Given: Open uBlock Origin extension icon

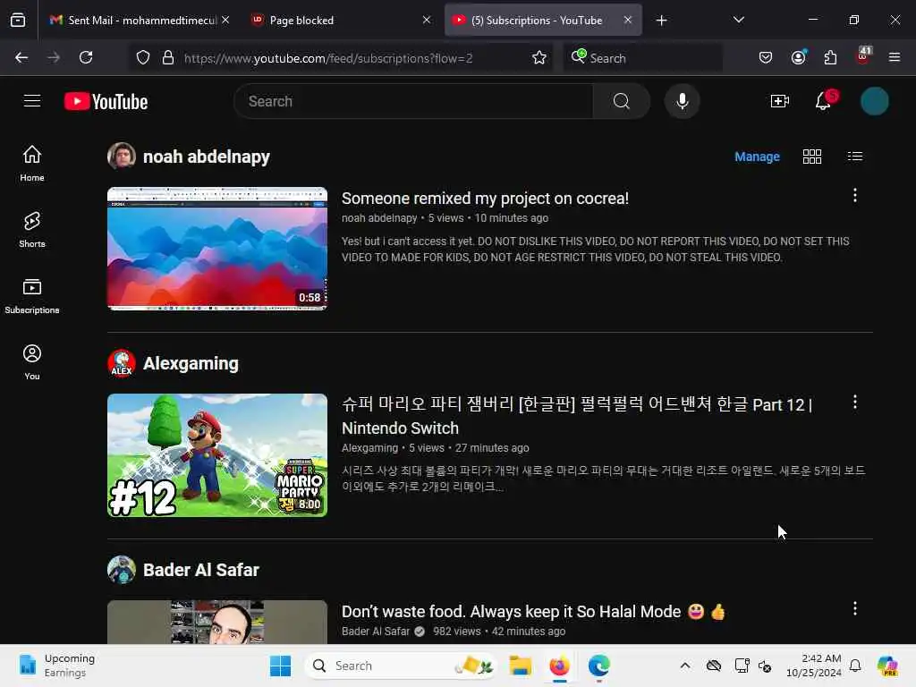Looking at the screenshot, I should [x=863, y=55].
